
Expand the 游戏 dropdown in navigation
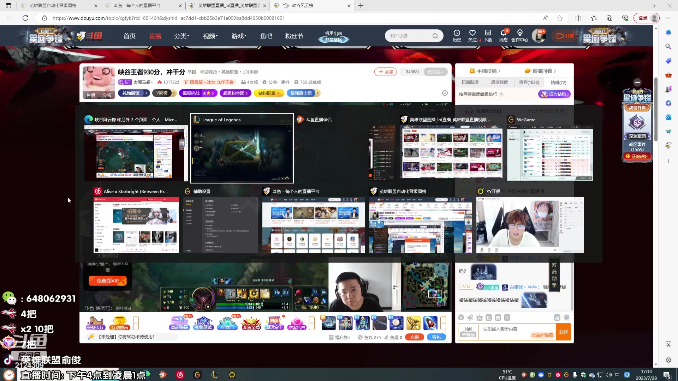[239, 36]
